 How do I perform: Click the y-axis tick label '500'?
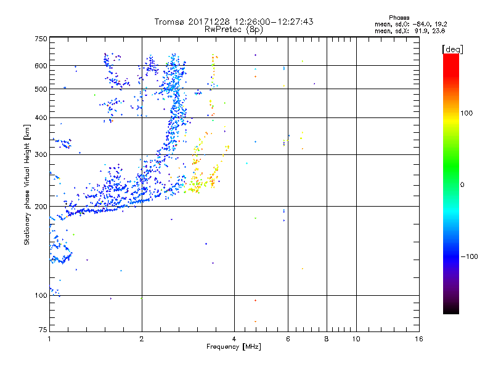[x=41, y=89]
